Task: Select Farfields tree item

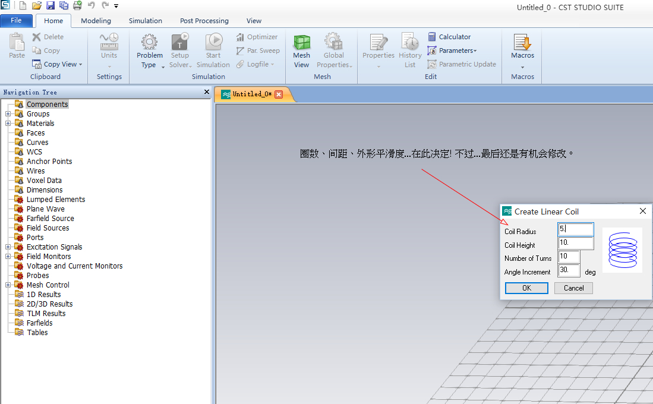Action: click(40, 323)
